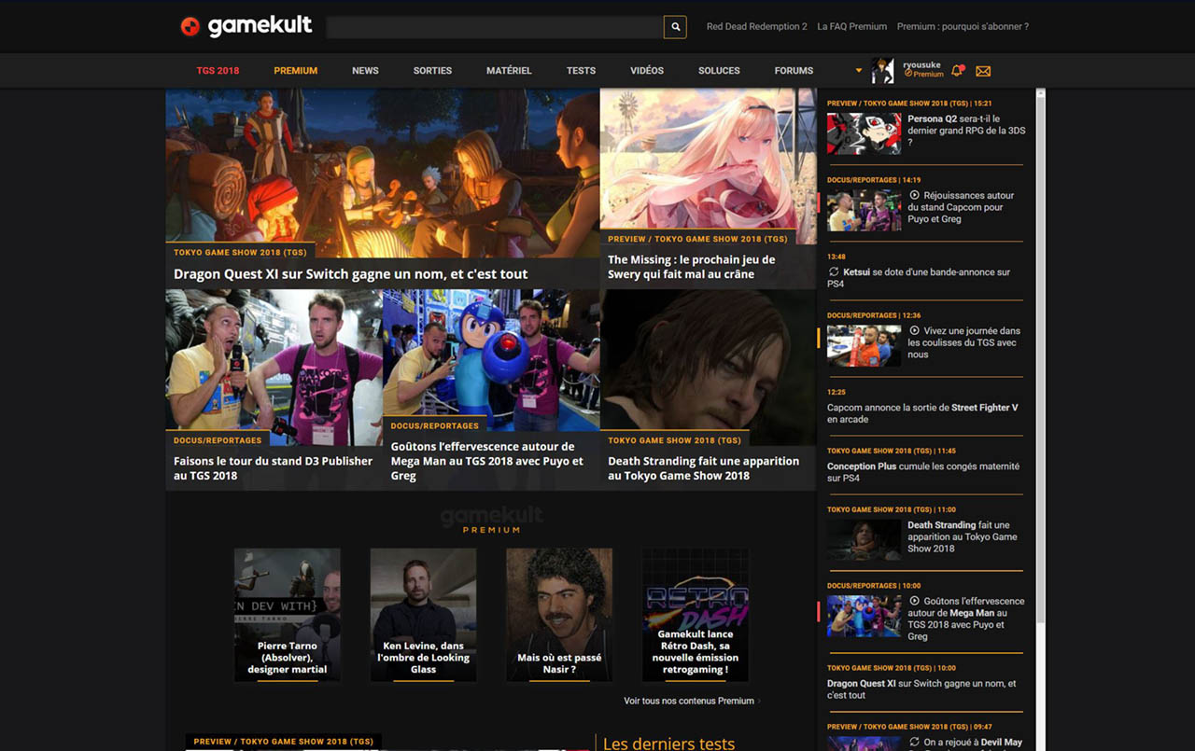Open the VIDÉOS menu
The height and width of the screenshot is (751, 1195).
[x=647, y=71]
